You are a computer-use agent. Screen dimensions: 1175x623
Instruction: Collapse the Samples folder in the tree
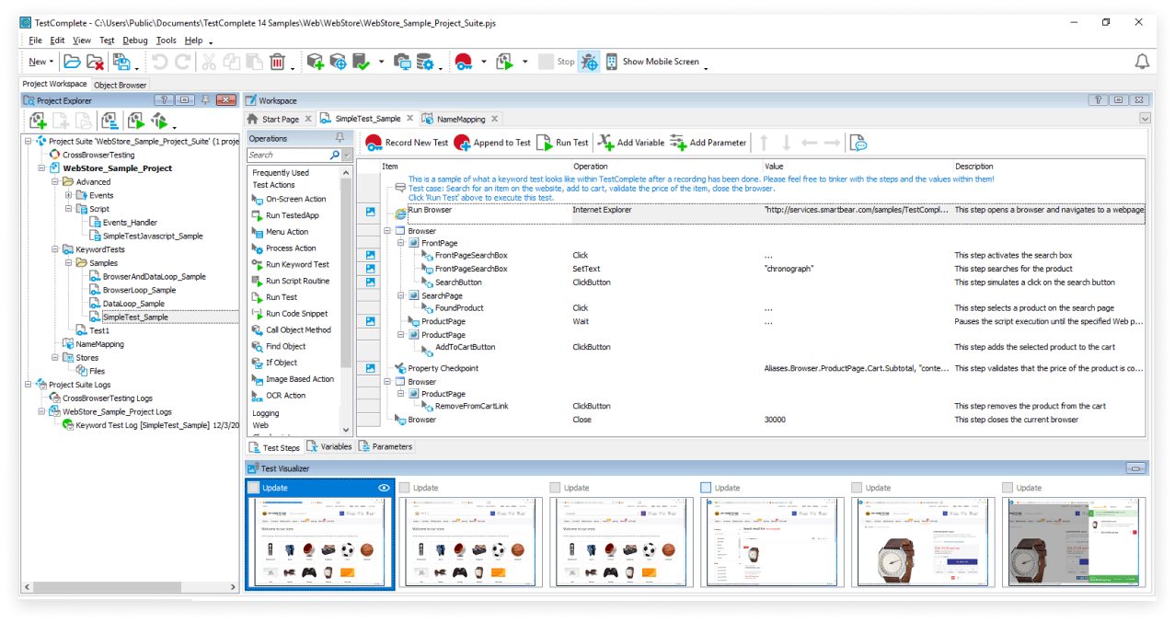point(69,263)
